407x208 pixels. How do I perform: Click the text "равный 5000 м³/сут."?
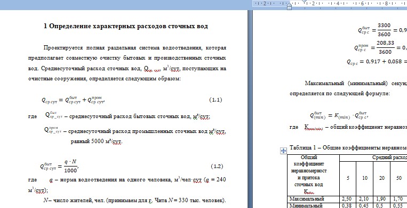point(97,142)
